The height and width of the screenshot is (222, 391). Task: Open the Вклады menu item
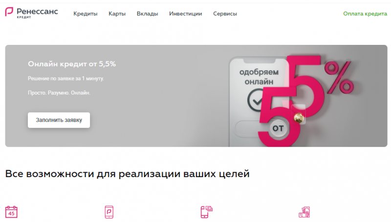(148, 14)
